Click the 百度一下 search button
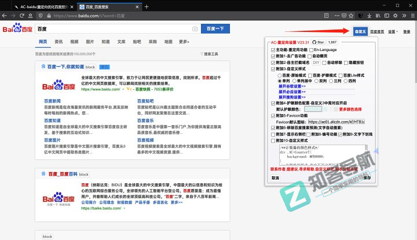Screen dimensions: 417x240 [215, 29]
